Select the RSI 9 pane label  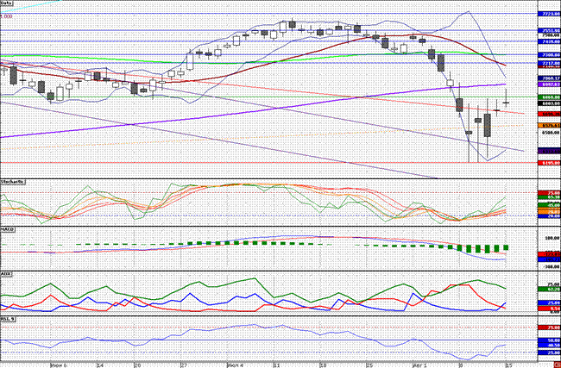(8, 319)
